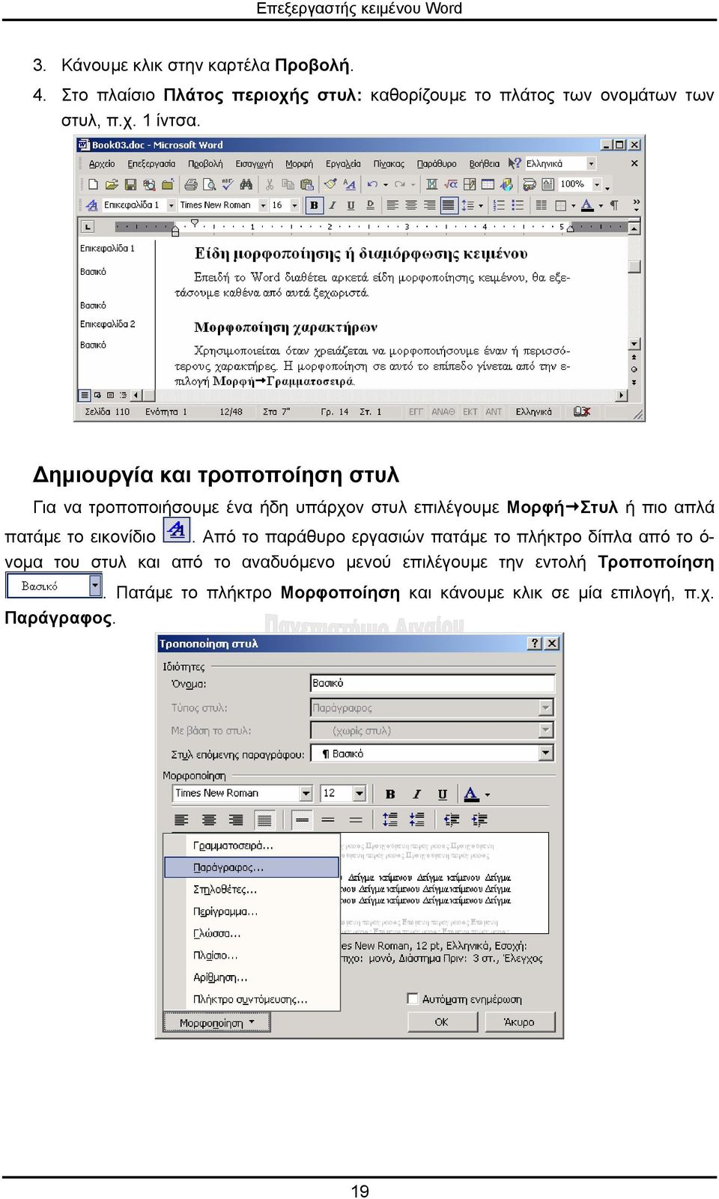This screenshot has width=719, height=1199.
Task: Click the Cut scissors icon
Action: [x=270, y=184]
